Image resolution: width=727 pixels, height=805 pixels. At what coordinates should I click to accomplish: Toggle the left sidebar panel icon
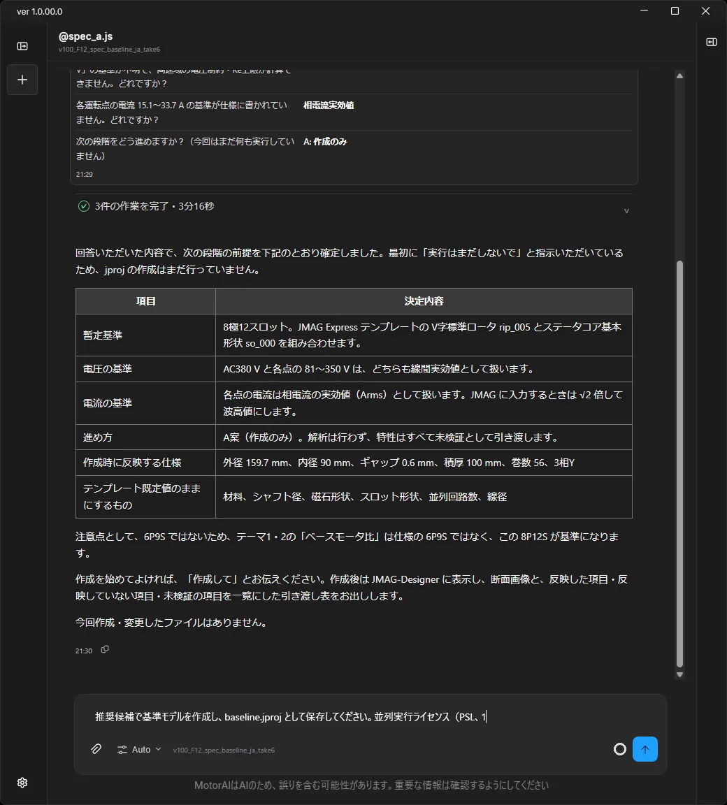pos(22,46)
